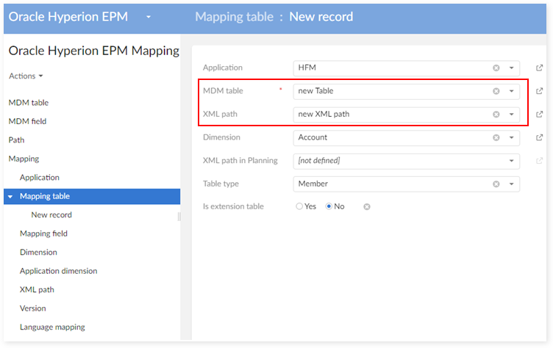Open the Oracle Hyperion EPM header dropdown
Screen dimensions: 553x348
[x=149, y=16]
